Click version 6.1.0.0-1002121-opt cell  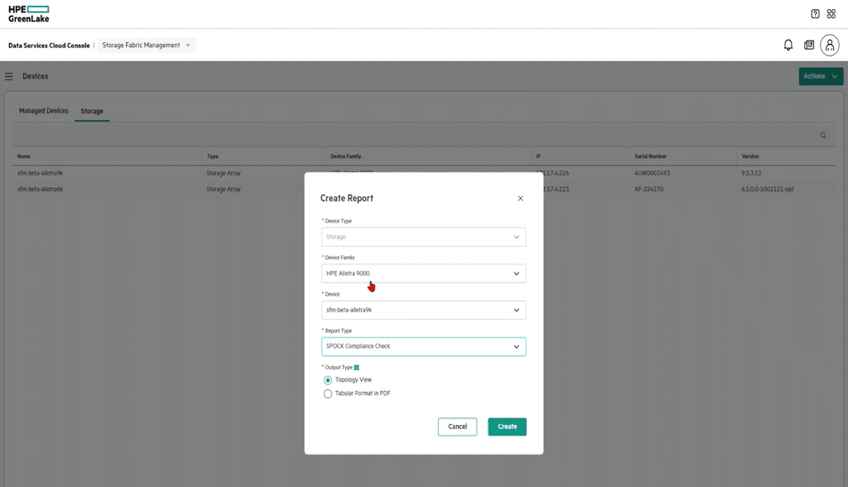[768, 190]
